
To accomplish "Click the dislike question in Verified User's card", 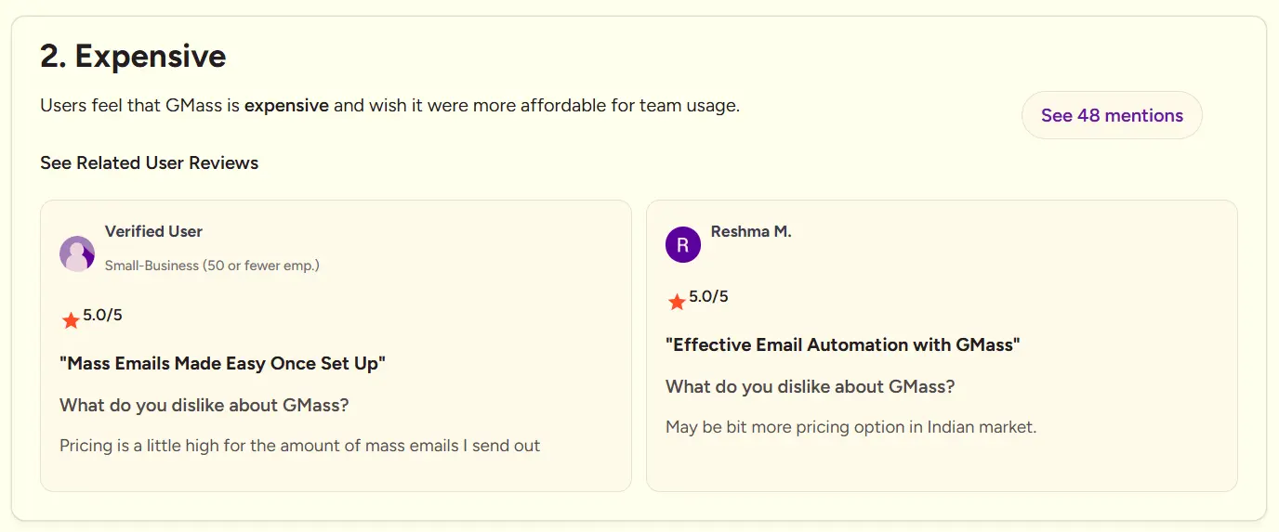I will 204,405.
